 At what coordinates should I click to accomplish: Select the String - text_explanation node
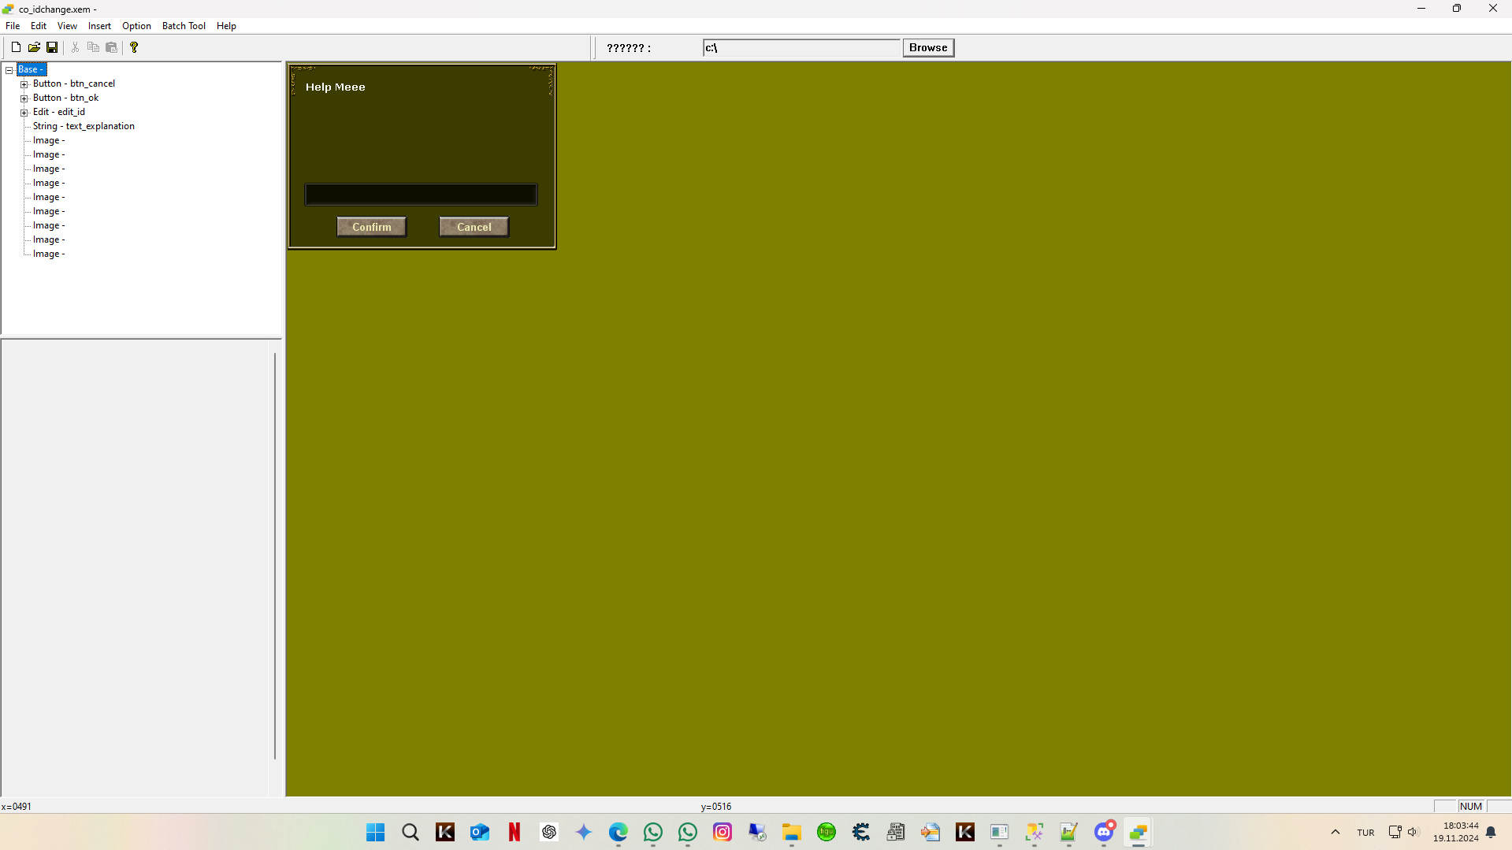[84, 126]
